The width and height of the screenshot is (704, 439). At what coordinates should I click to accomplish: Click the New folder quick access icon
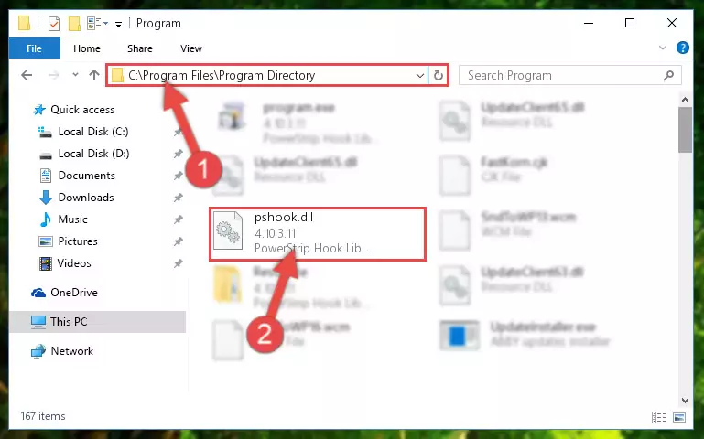(x=74, y=23)
